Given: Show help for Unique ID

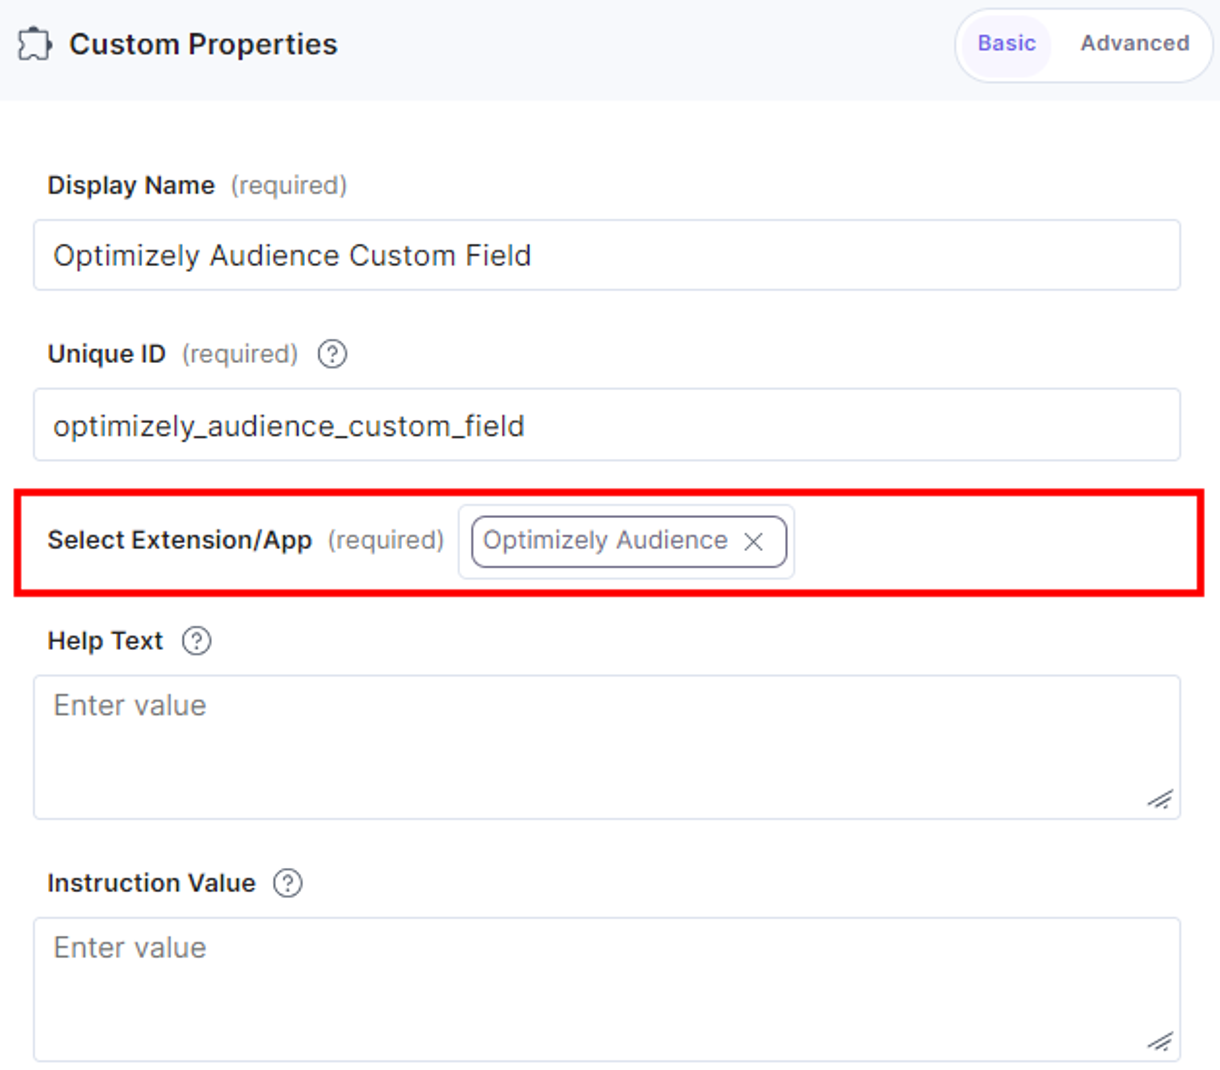Looking at the screenshot, I should tap(332, 354).
